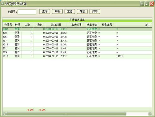Focus the 包间号 input field
This screenshot has height=117, width=155.
[27, 12]
